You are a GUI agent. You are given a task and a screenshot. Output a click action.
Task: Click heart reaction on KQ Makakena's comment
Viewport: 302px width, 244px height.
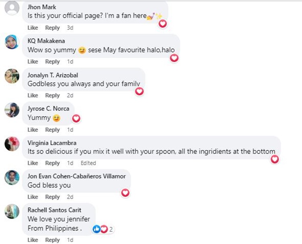pos(174,58)
